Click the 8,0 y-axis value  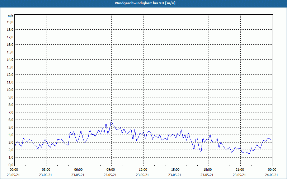pyautogui.click(x=11, y=105)
